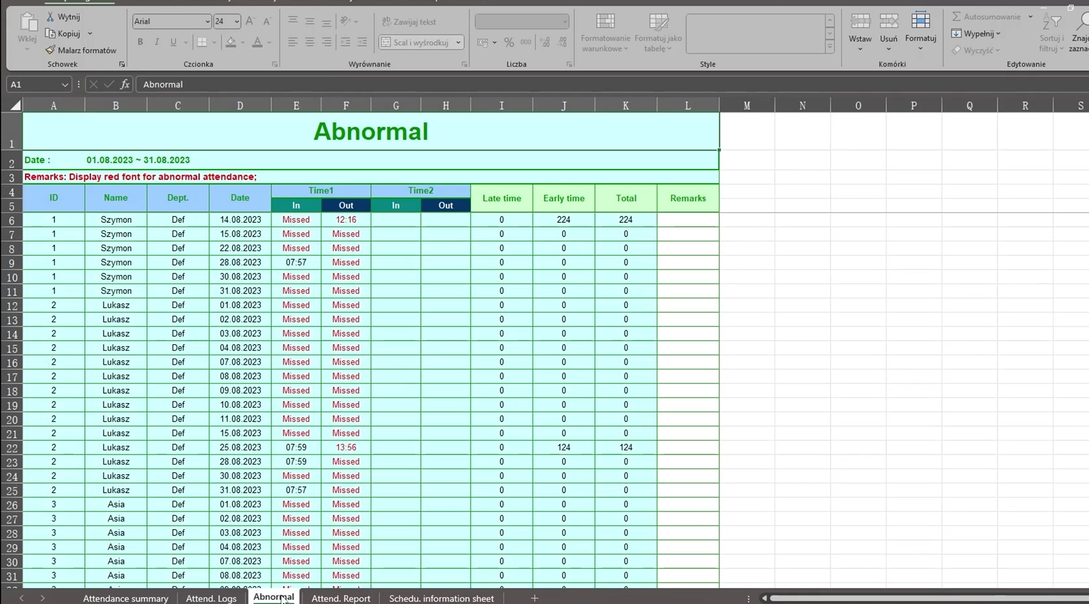Click the accounting currency format icon
The height and width of the screenshot is (604, 1089).
pyautogui.click(x=482, y=42)
